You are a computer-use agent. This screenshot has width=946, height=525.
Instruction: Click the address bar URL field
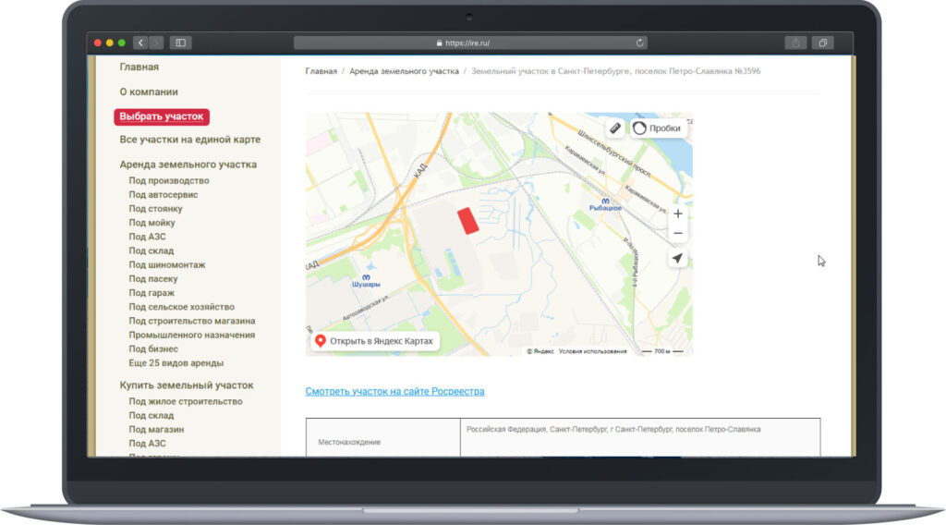pyautogui.click(x=470, y=43)
